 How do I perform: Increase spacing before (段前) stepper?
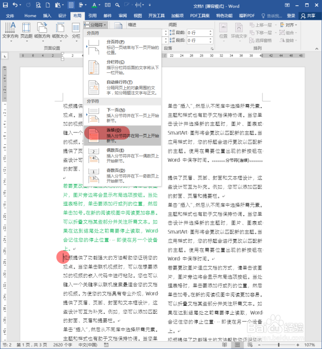tap(211, 31)
